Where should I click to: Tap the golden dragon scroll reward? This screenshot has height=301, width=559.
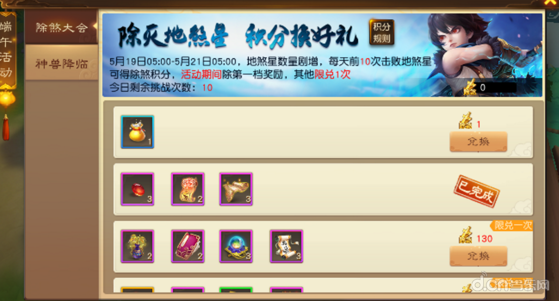187,189
